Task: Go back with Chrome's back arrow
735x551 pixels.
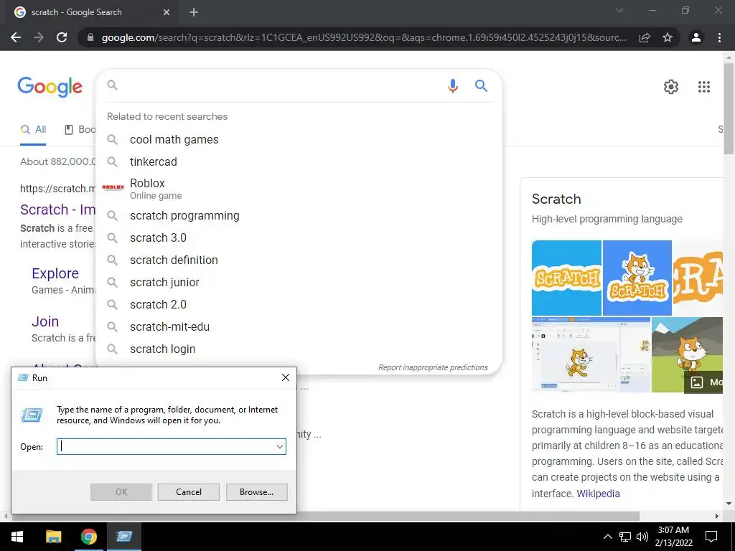Action: click(x=16, y=37)
